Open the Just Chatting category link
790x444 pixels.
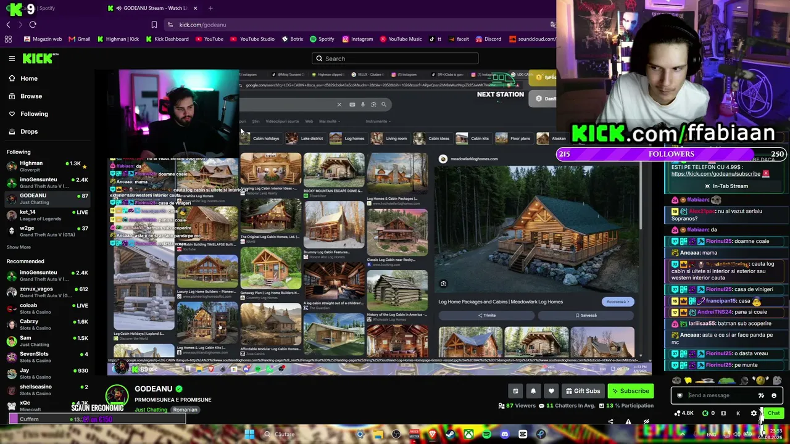click(x=151, y=410)
